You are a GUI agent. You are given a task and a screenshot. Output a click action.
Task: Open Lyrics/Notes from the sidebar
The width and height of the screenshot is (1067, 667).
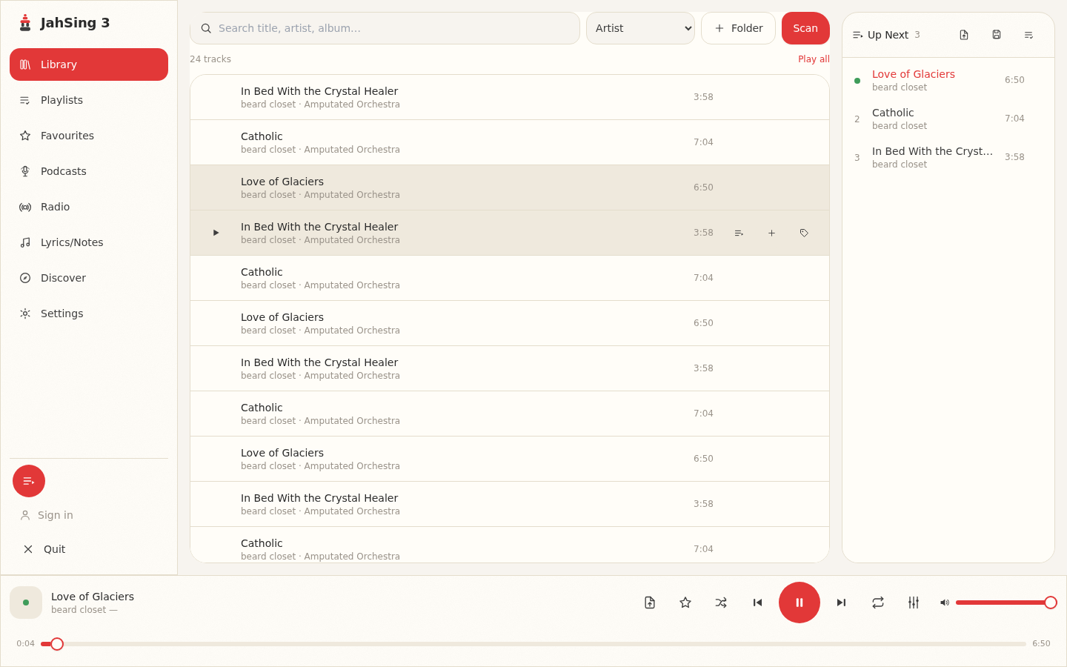[89, 242]
